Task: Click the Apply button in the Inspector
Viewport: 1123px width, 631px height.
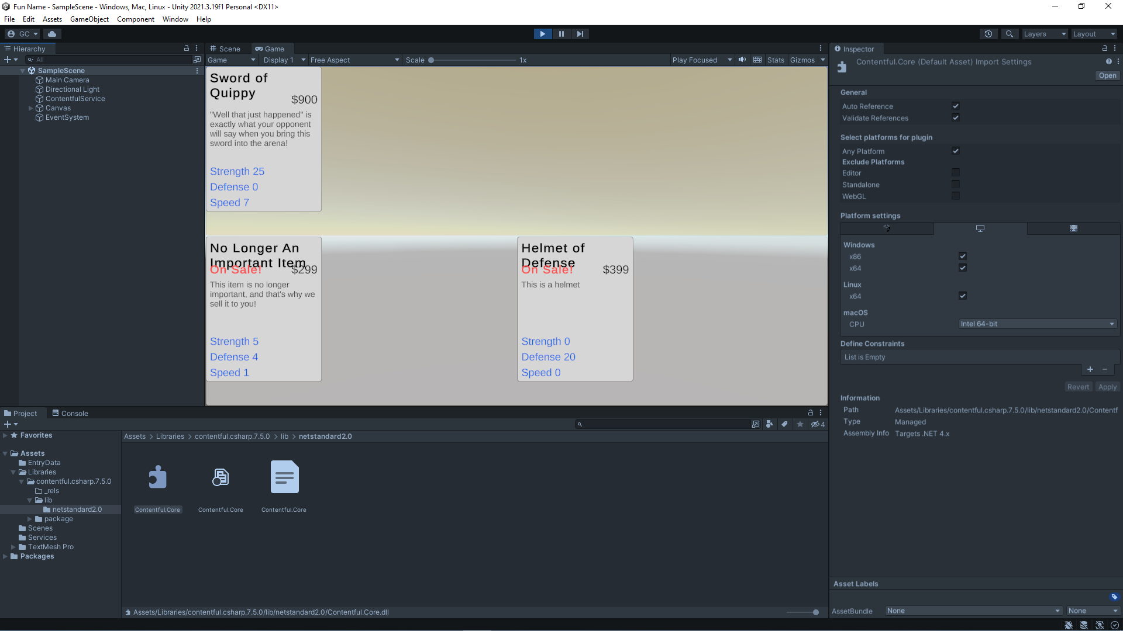Action: pos(1107,386)
